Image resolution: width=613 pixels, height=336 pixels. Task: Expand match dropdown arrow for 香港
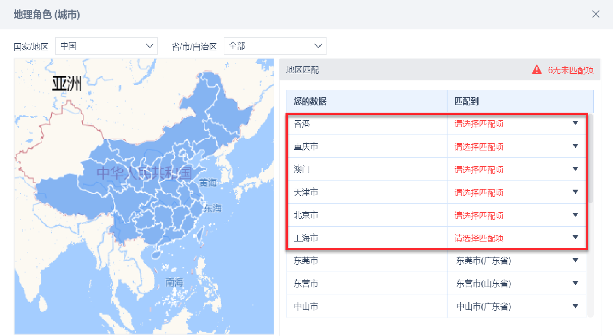(x=575, y=123)
